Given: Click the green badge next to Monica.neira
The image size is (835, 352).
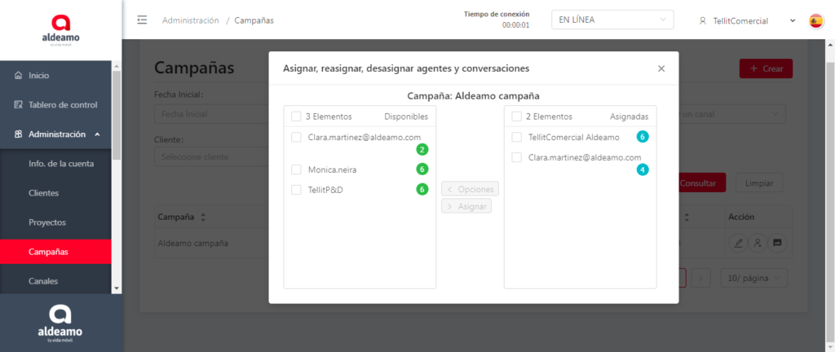Looking at the screenshot, I should pyautogui.click(x=422, y=169).
